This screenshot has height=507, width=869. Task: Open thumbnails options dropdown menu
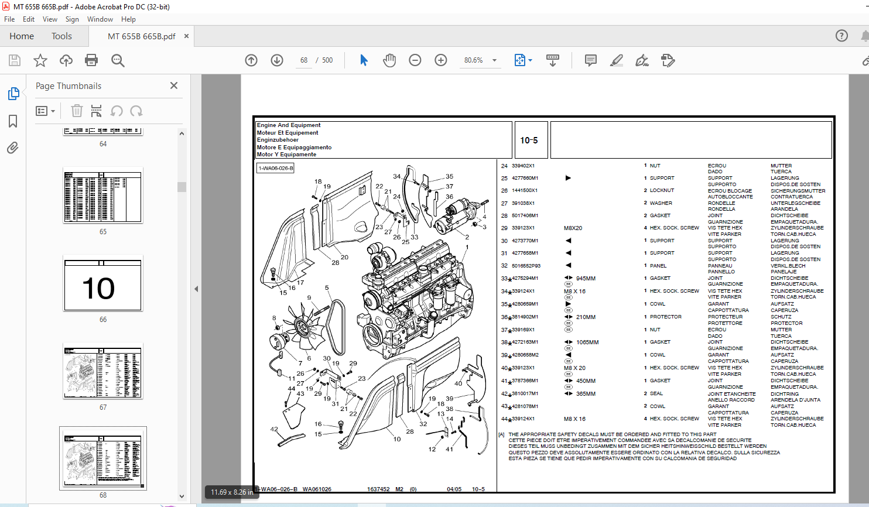(46, 111)
